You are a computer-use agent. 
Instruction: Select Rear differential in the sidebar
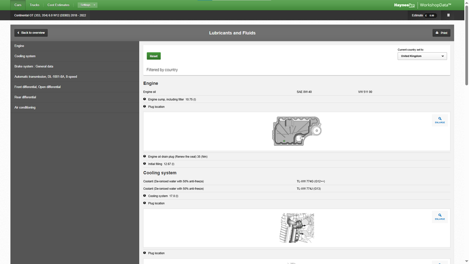75,97
